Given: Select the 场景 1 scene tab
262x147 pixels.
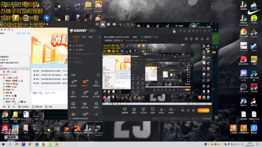Looking at the screenshot, I should (91, 37).
